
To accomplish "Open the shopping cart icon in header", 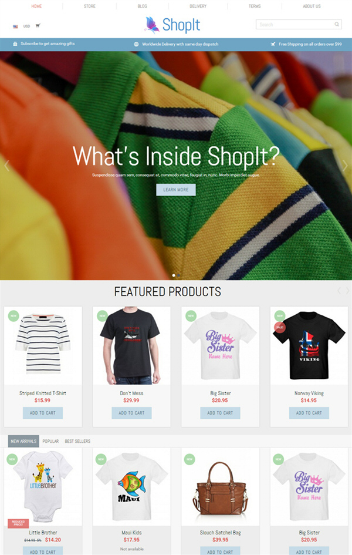I will pos(38,26).
